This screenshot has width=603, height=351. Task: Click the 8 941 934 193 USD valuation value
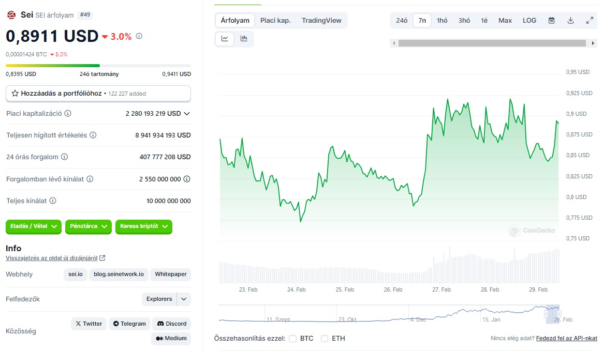click(163, 135)
